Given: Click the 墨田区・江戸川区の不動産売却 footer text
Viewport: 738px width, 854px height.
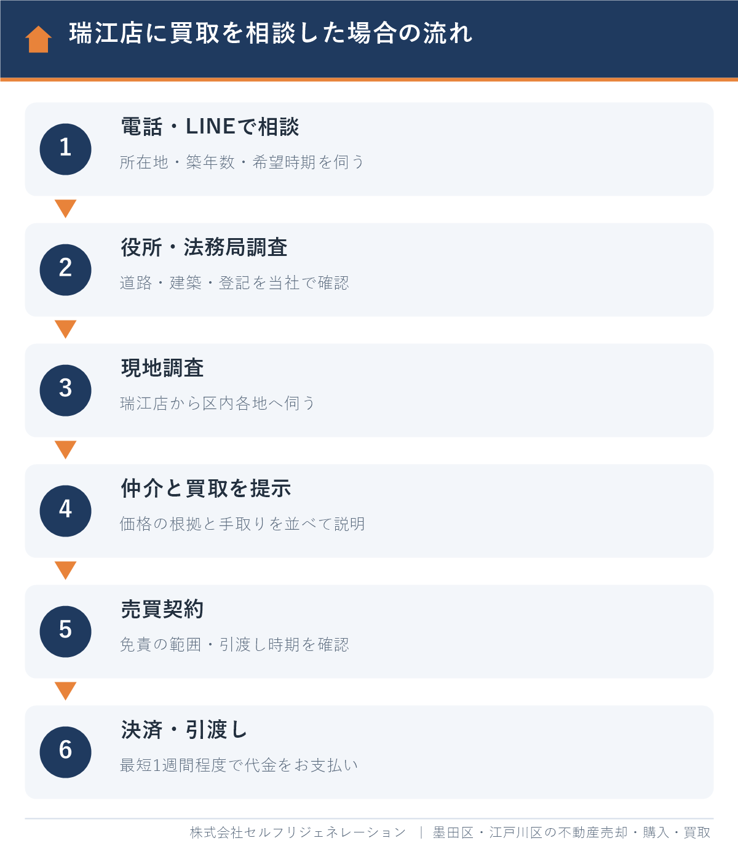Looking at the screenshot, I should (x=530, y=832).
